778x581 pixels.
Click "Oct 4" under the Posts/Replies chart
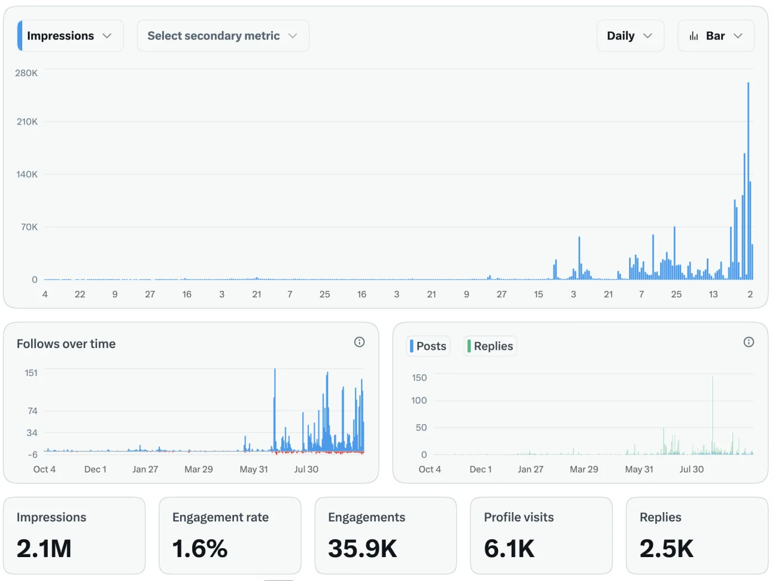pos(430,469)
